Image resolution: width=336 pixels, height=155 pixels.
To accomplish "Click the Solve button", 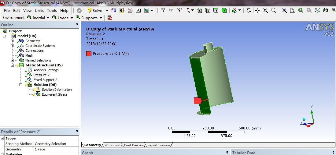I will click(95, 10).
